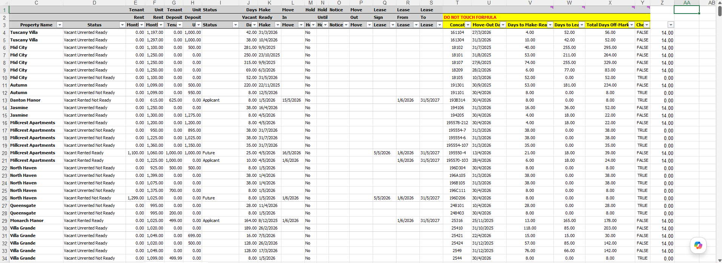Select the make ready date 22/11/2025
722x263 pixels.
[x=269, y=85]
